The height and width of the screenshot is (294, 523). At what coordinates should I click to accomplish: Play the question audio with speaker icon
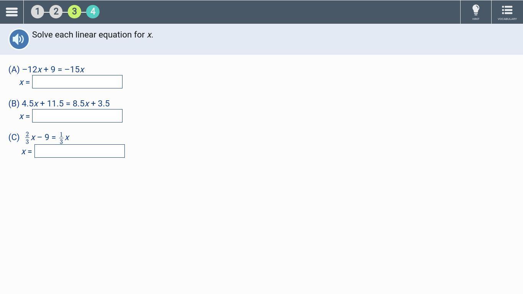pos(19,39)
